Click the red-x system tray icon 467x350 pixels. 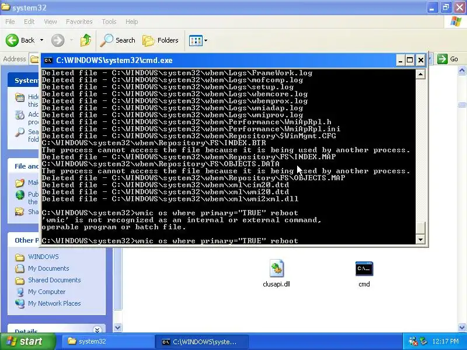413,341
